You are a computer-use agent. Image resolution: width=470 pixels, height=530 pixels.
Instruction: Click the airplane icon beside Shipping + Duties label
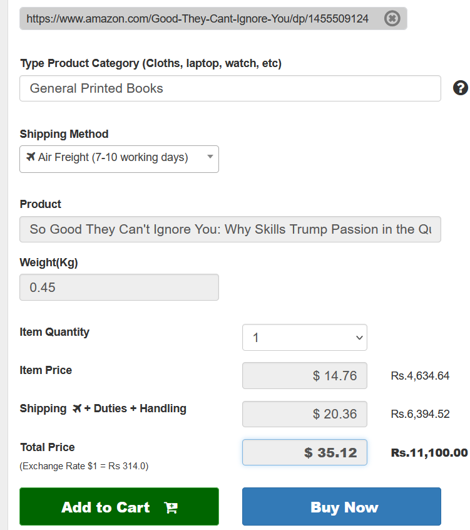[77, 408]
